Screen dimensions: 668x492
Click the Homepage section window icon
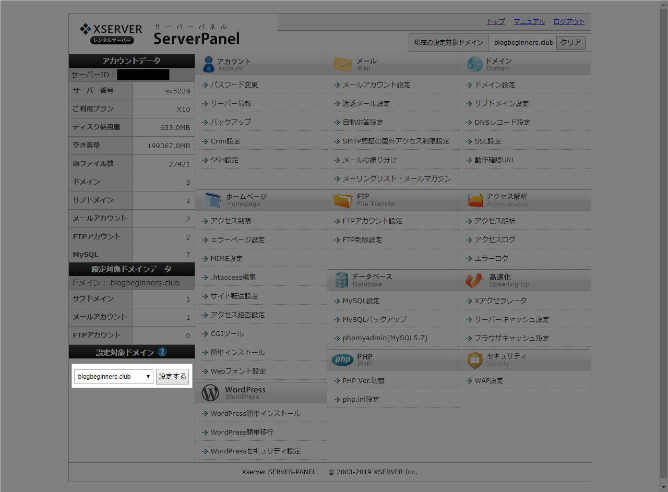213,200
